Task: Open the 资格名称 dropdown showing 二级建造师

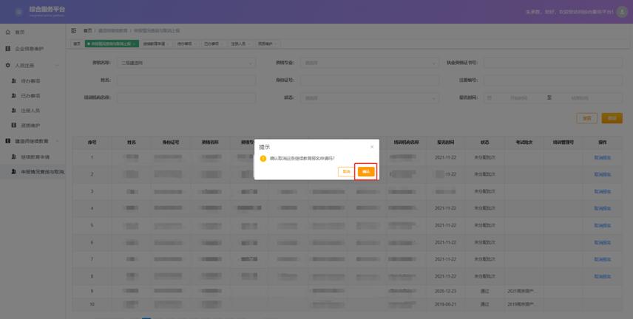Action: tap(186, 63)
